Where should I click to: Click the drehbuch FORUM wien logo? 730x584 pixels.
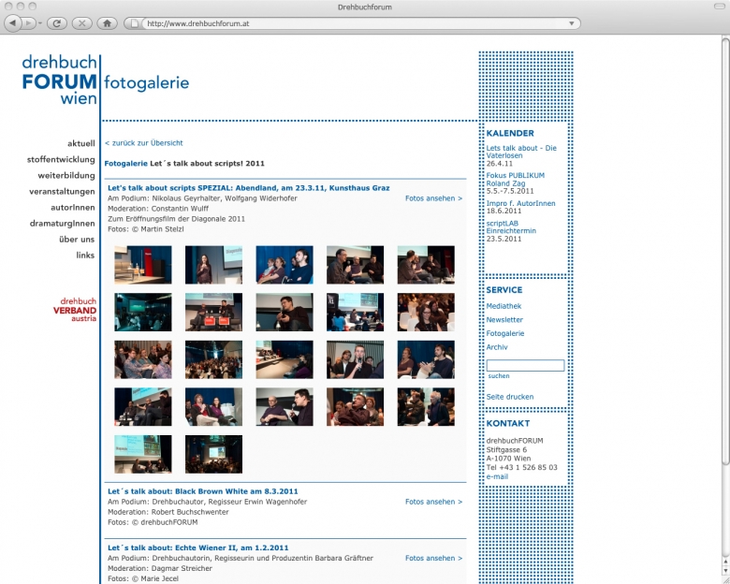pos(59,80)
